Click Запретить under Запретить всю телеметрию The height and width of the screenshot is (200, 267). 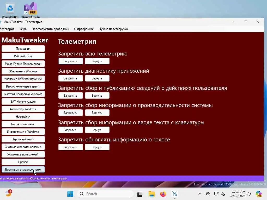(x=70, y=61)
